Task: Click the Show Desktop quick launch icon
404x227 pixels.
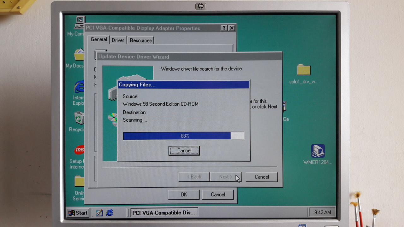Action: pyautogui.click(x=99, y=213)
